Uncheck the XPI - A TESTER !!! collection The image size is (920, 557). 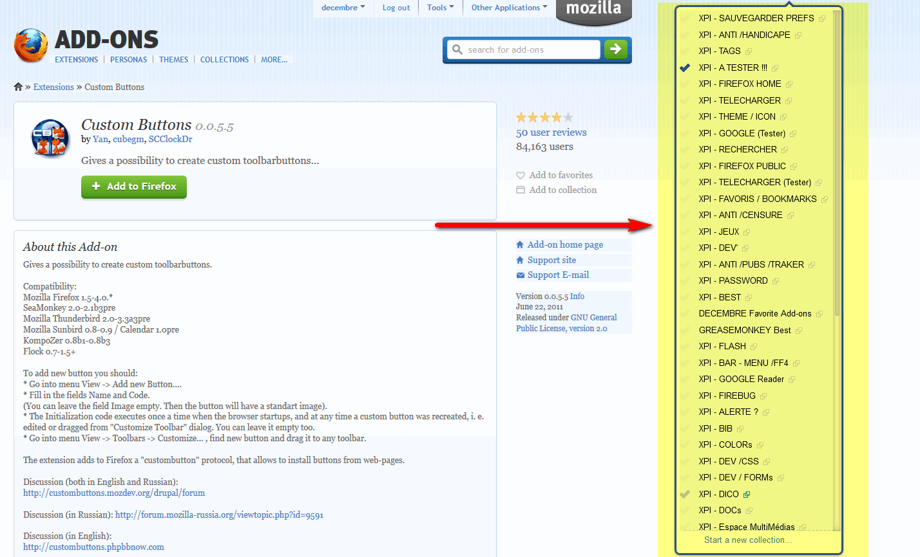pyautogui.click(x=685, y=68)
